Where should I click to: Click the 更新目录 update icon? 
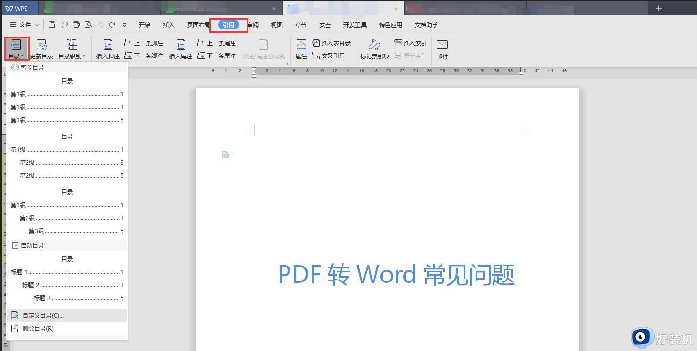point(41,45)
